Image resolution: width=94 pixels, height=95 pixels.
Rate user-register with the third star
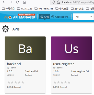pyautogui.click(x=62, y=82)
